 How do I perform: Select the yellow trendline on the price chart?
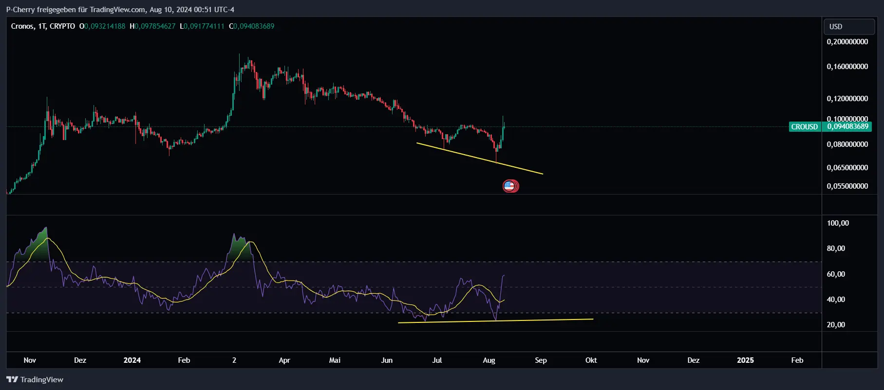[x=480, y=158]
